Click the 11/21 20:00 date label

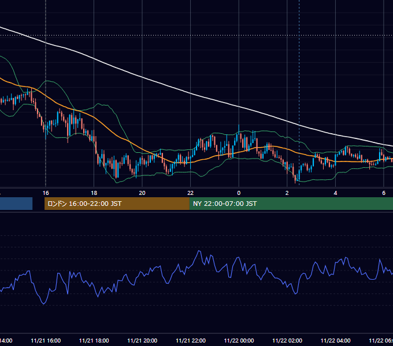coord(142,340)
